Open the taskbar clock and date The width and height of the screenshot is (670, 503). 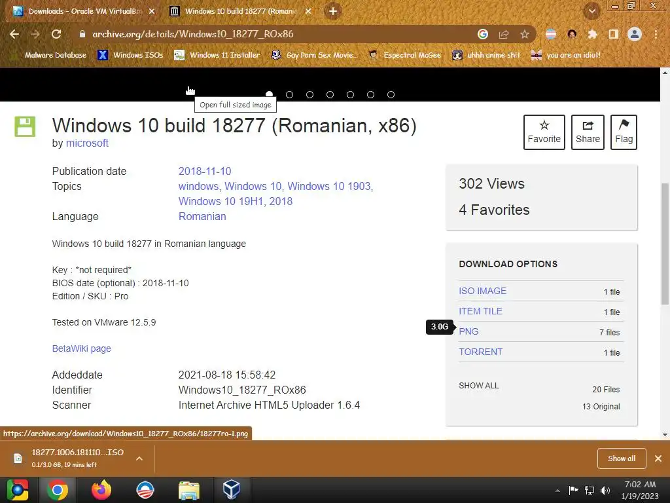click(x=640, y=490)
